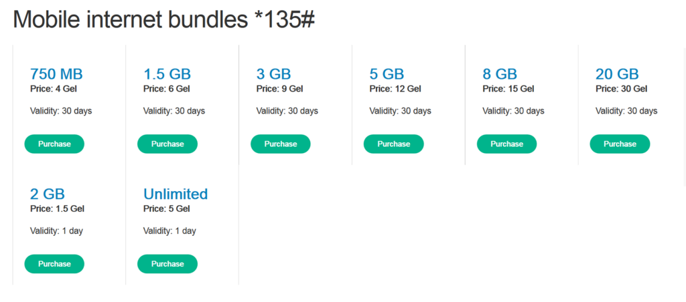
Task: Open the Unlimited bundle title
Action: [x=176, y=194]
